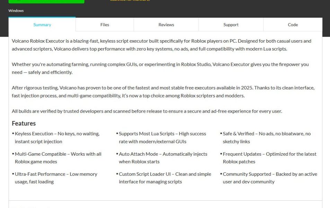This screenshot has height=208, width=330.
Task: Select the Summary tab
Action: [x=42, y=25]
